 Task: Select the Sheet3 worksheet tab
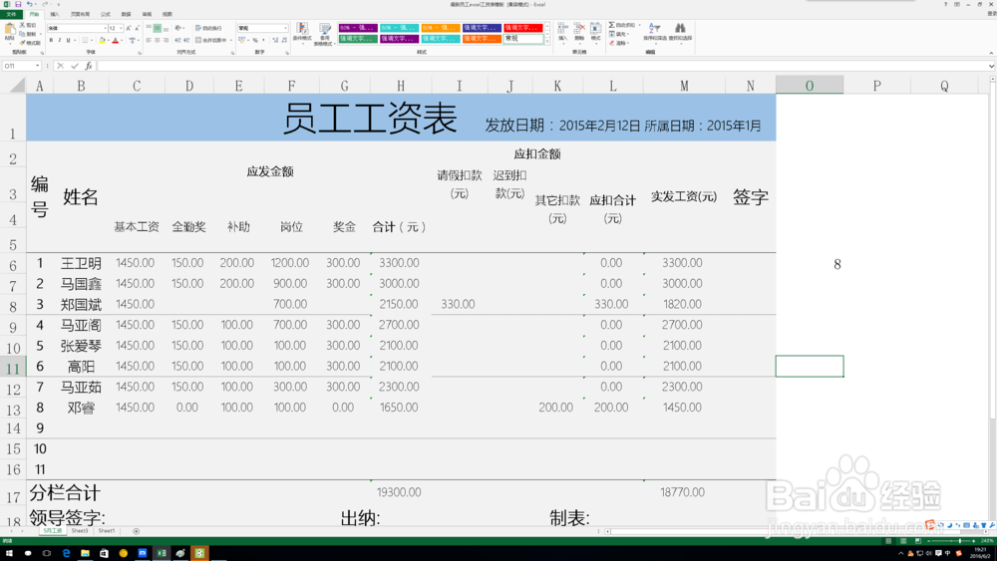click(80, 530)
